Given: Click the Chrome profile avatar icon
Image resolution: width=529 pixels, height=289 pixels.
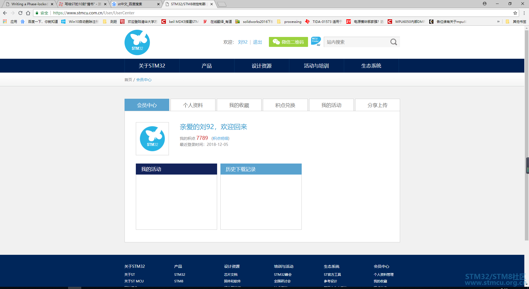Looking at the screenshot, I should pos(485,4).
